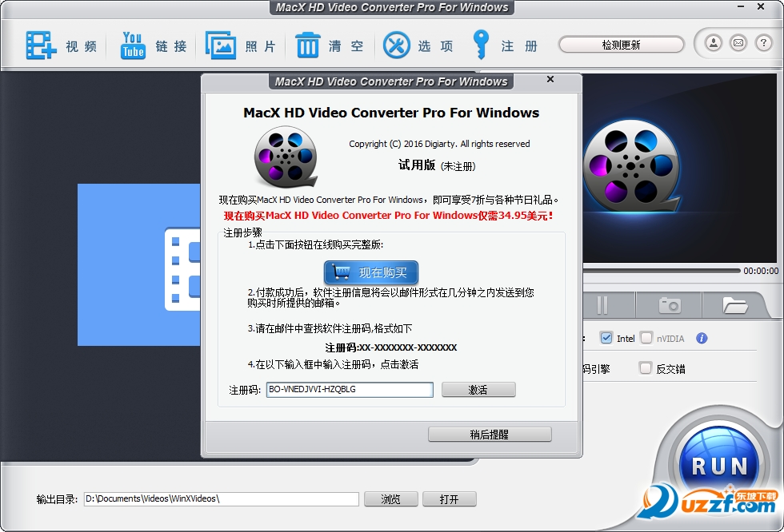Click the preview playback progress slider
784x532 pixels.
(662, 271)
